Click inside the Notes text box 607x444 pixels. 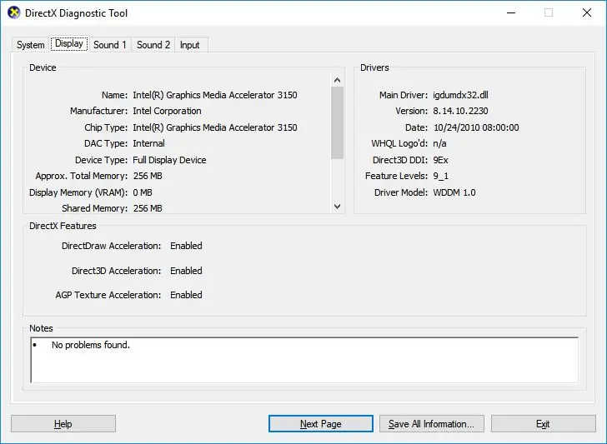[x=304, y=360]
